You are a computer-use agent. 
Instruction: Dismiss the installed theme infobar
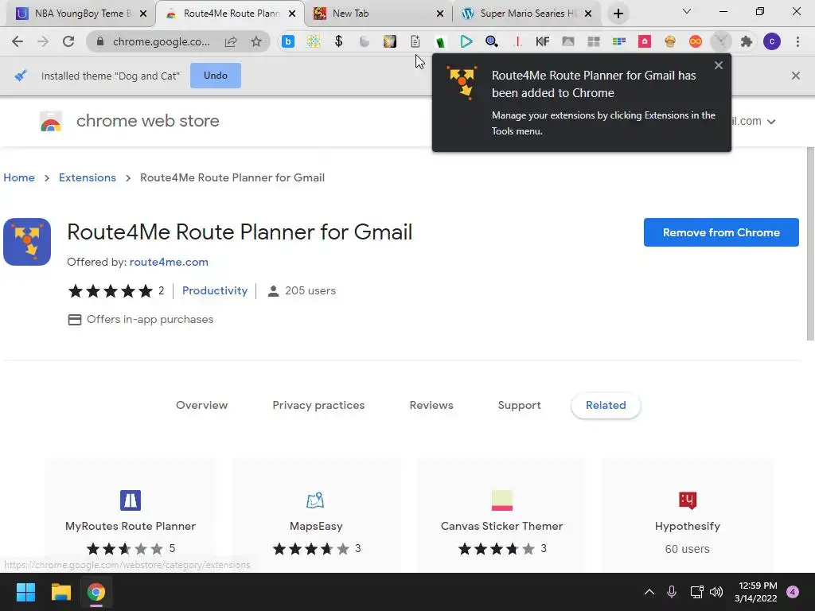[796, 76]
